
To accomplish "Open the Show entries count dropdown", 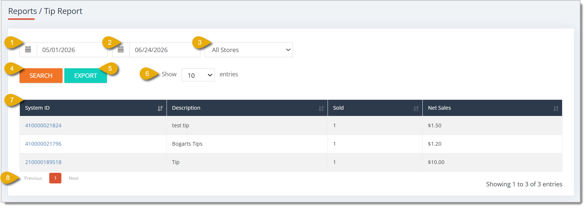I will tap(198, 75).
